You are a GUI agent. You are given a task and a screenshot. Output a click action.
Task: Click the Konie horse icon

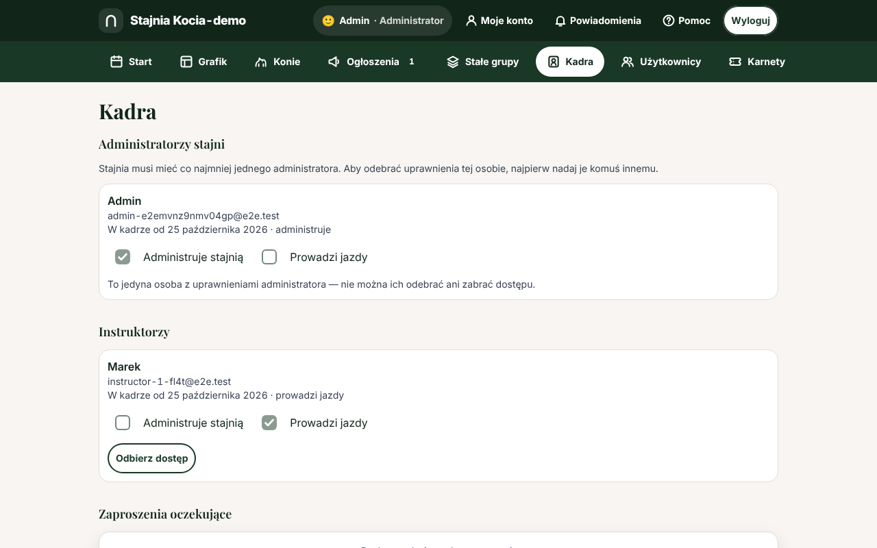pyautogui.click(x=261, y=62)
